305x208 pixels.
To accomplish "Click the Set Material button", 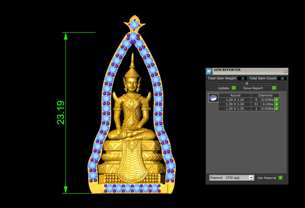I will coord(267,178).
